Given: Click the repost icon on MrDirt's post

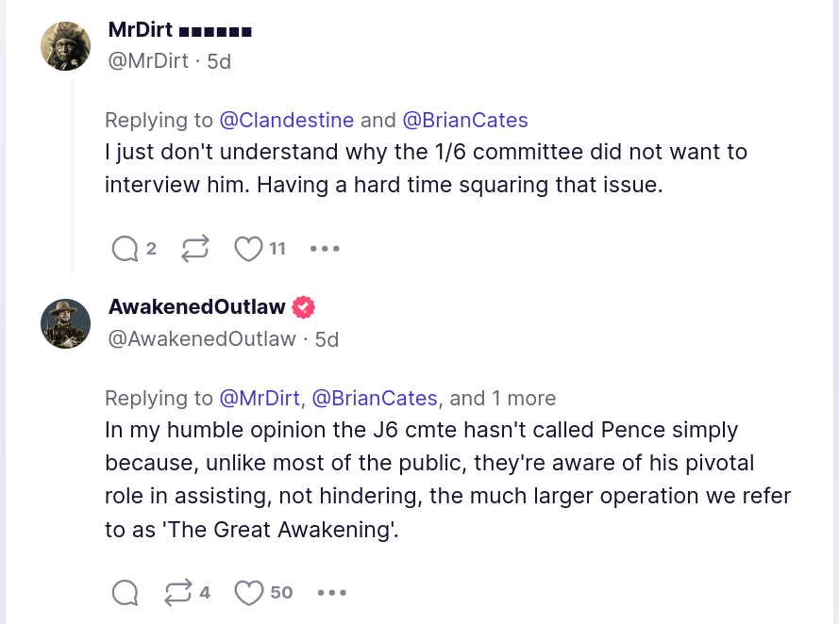Looking at the screenshot, I should coord(194,249).
